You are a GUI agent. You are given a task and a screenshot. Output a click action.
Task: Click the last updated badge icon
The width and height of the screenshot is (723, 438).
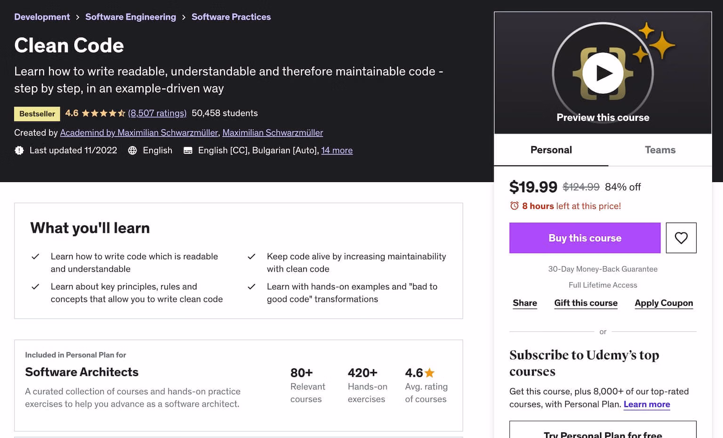(x=19, y=151)
